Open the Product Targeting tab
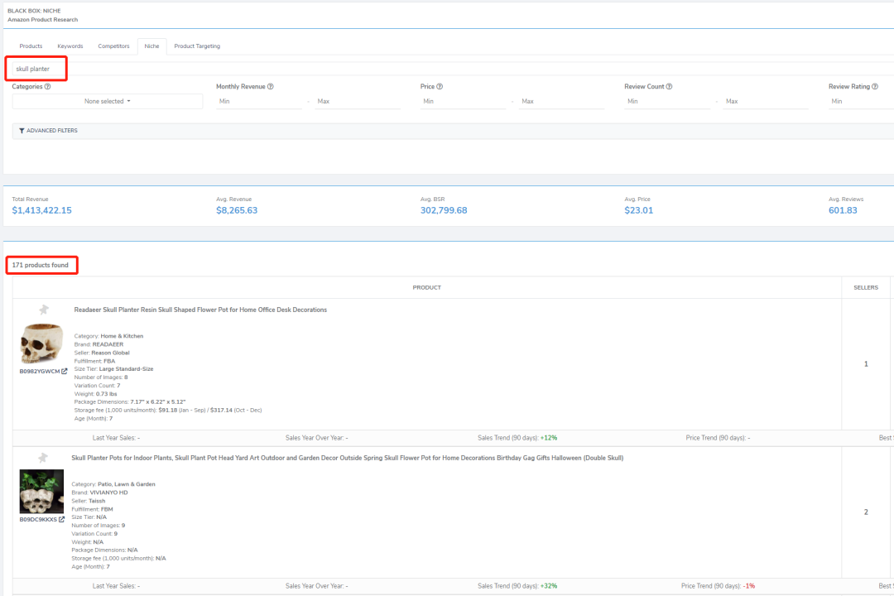 click(197, 46)
